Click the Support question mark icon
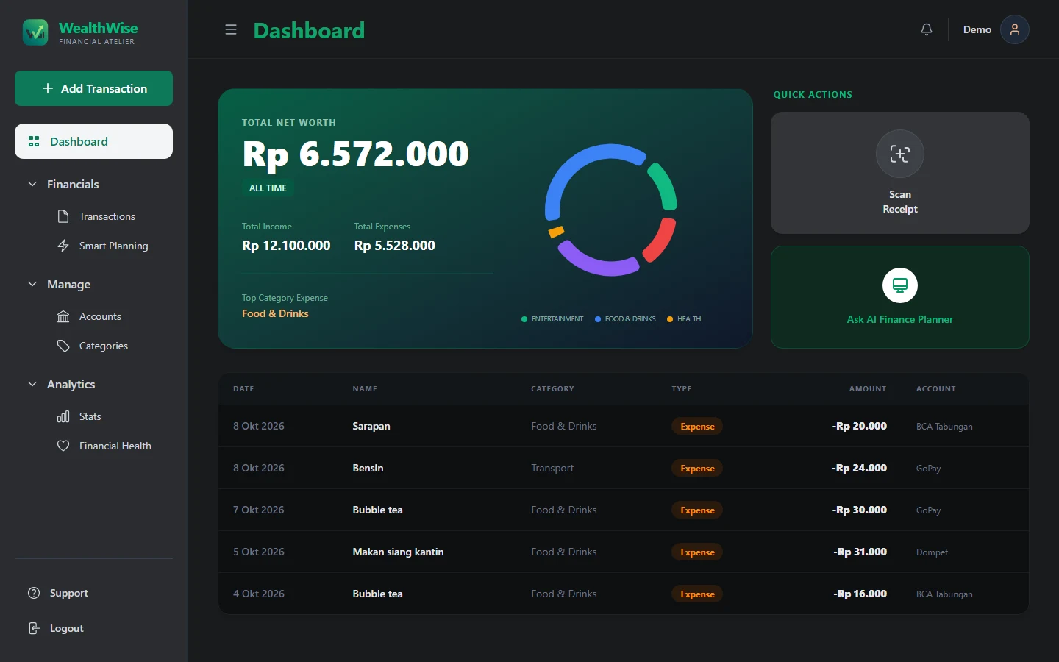 34,593
